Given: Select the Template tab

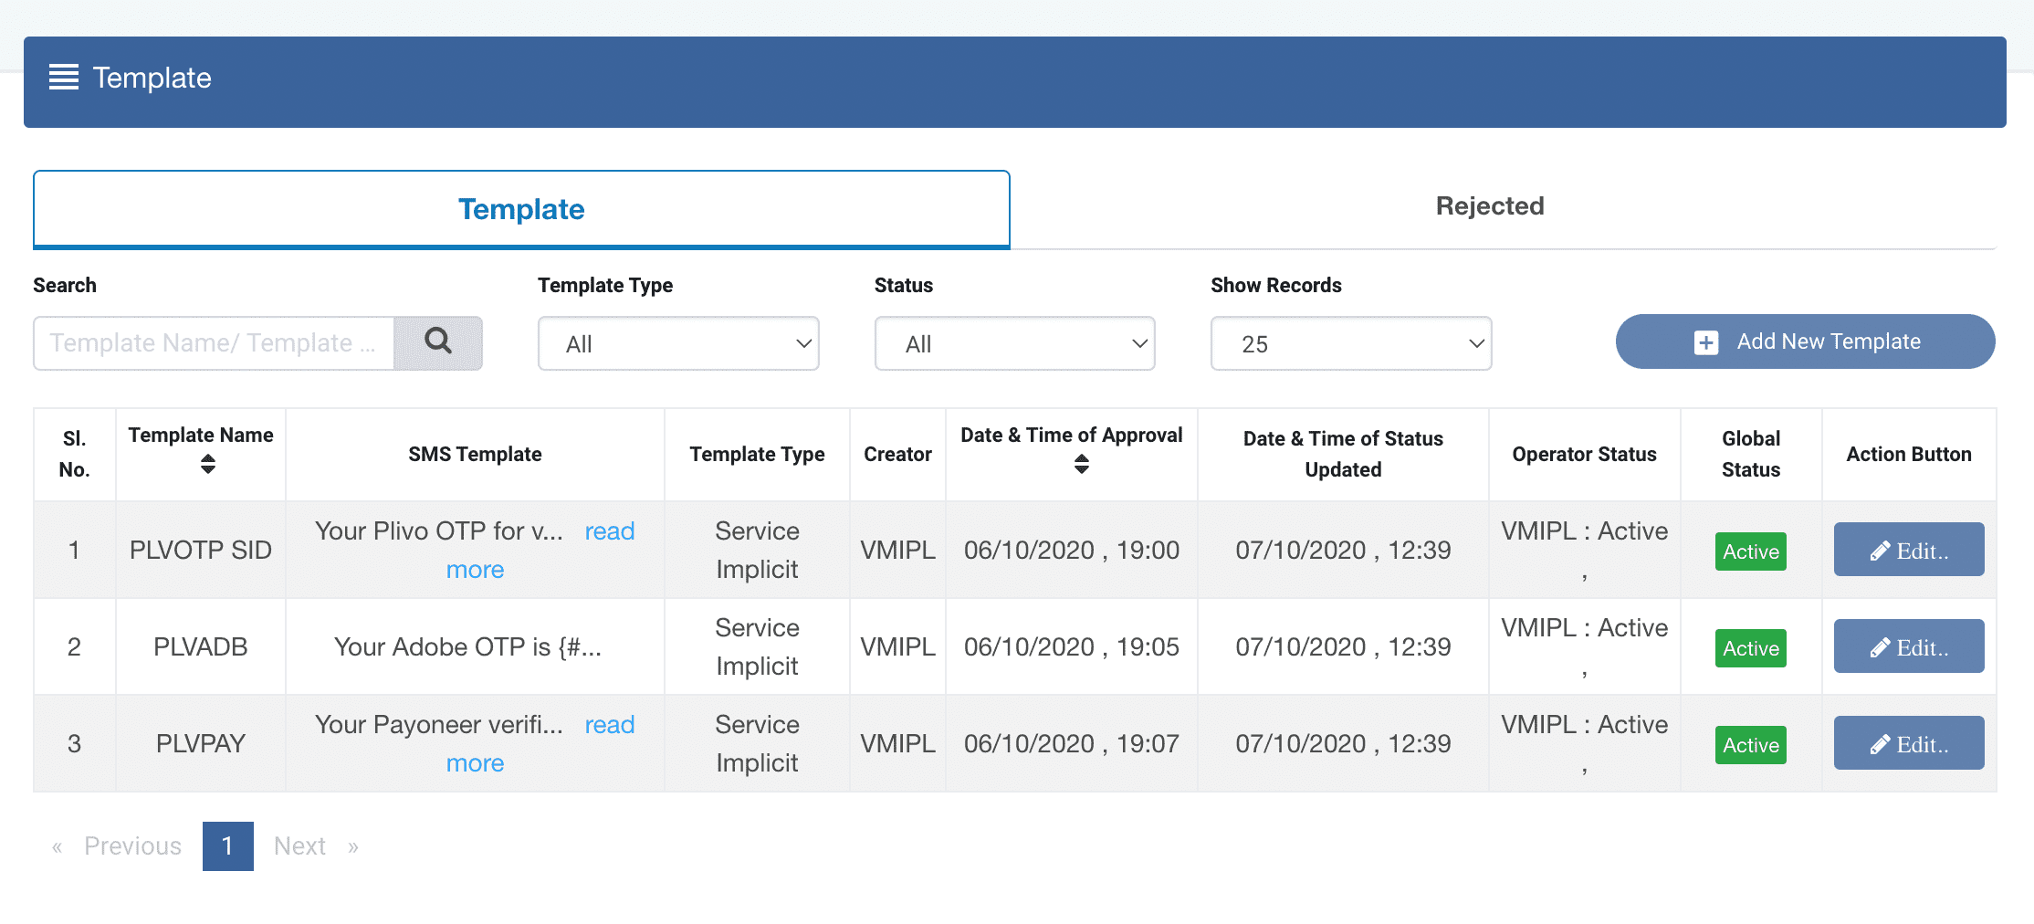Looking at the screenshot, I should [x=521, y=208].
